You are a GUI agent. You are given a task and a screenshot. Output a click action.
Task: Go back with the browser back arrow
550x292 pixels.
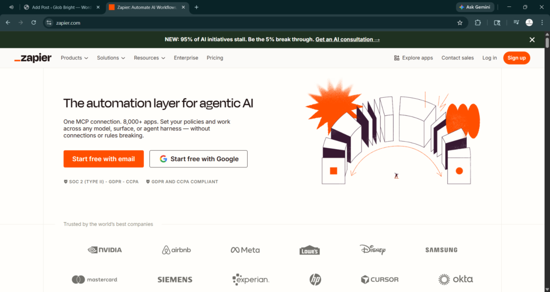point(8,23)
